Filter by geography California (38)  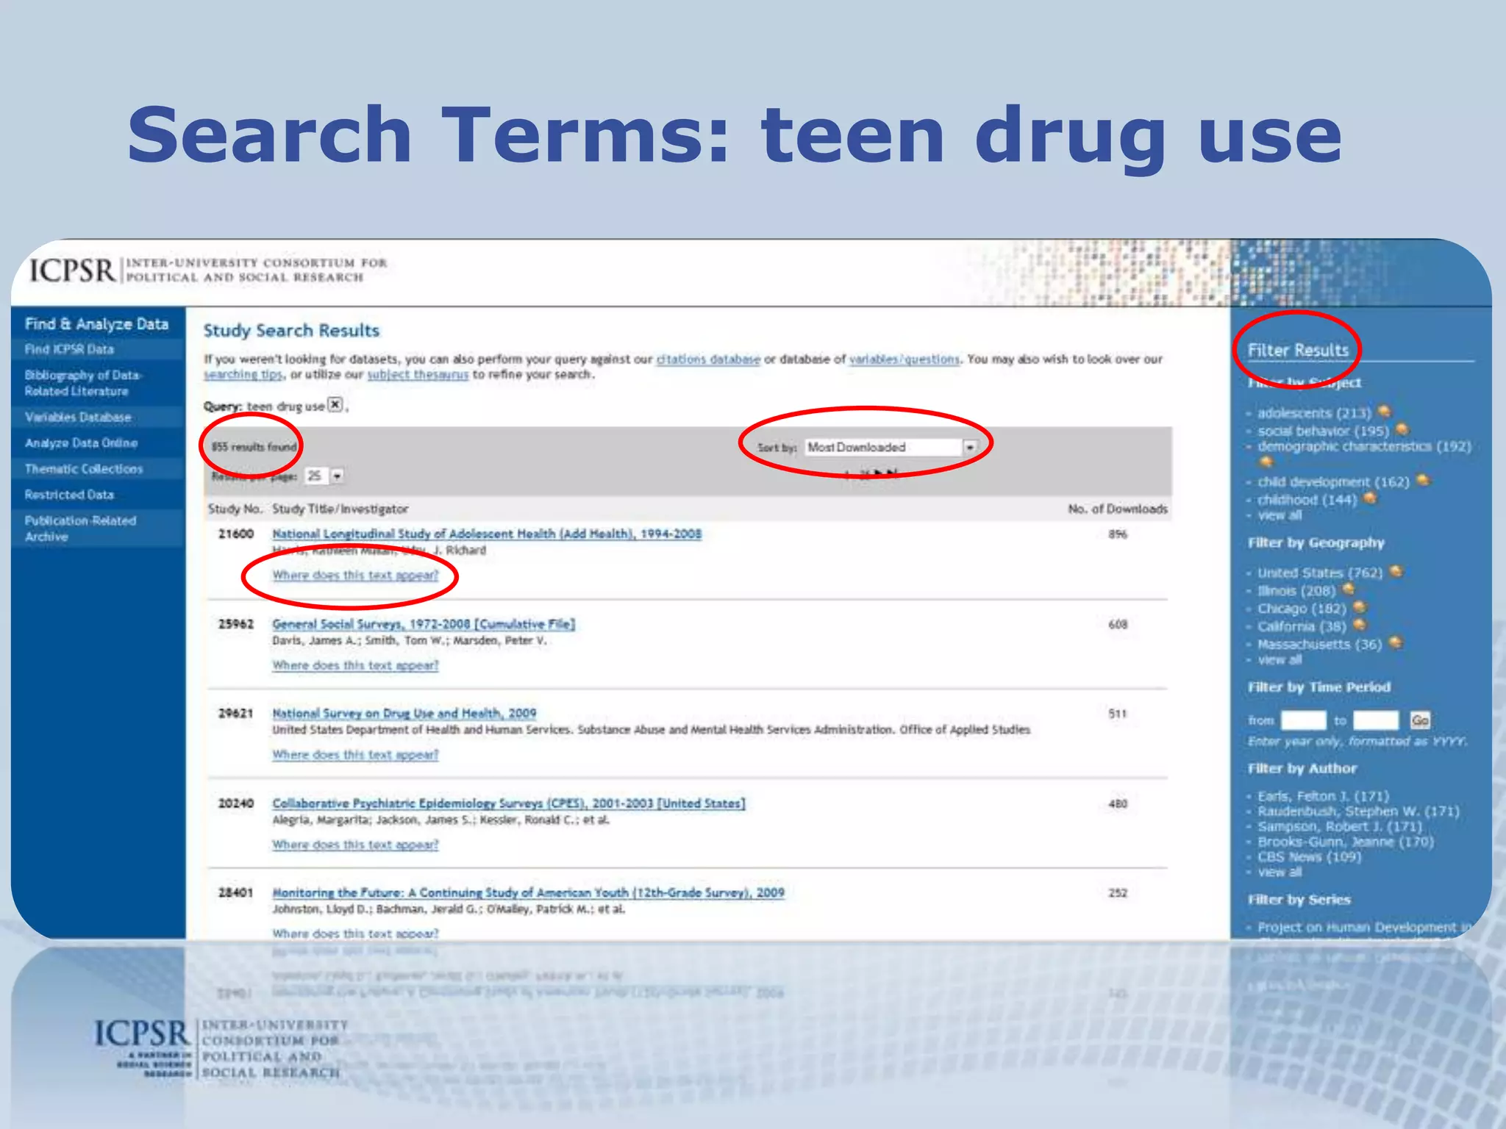1302,626
